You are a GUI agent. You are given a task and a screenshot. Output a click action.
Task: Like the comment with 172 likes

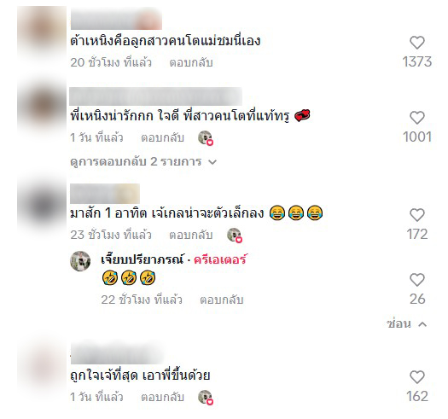pos(417,215)
